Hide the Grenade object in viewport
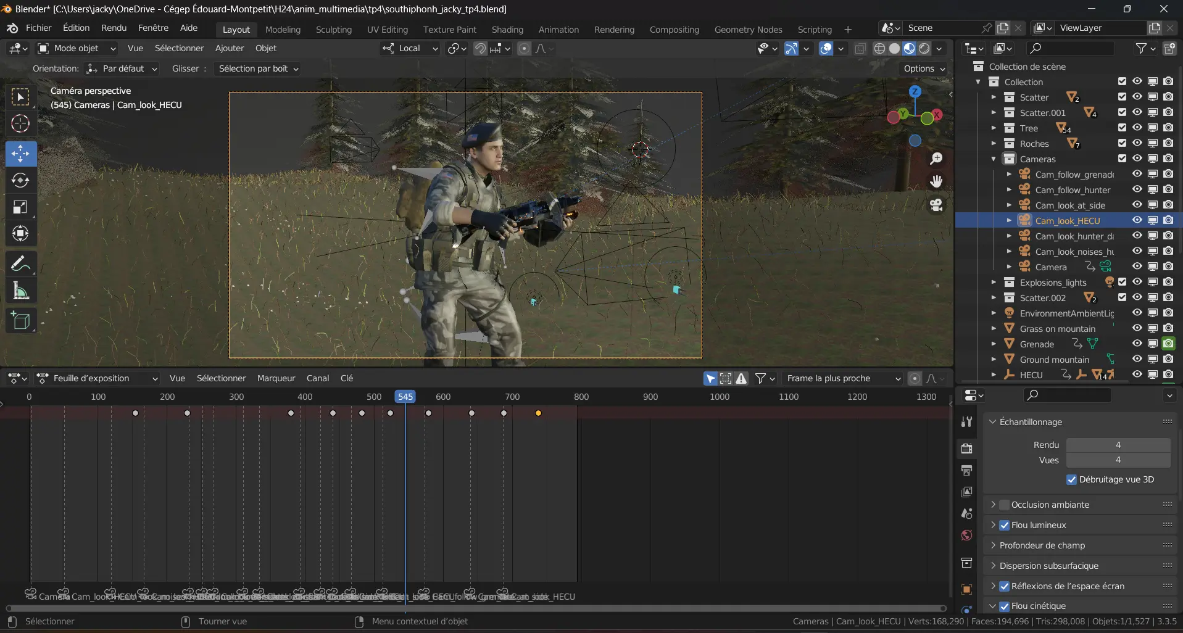 coord(1137,344)
